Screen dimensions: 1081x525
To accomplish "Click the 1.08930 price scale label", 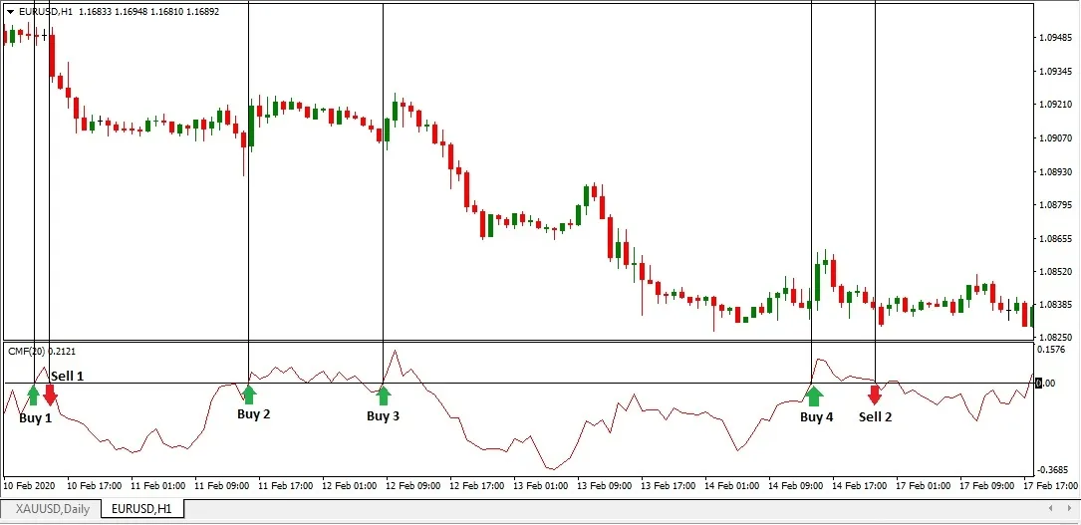I will (x=1055, y=171).
